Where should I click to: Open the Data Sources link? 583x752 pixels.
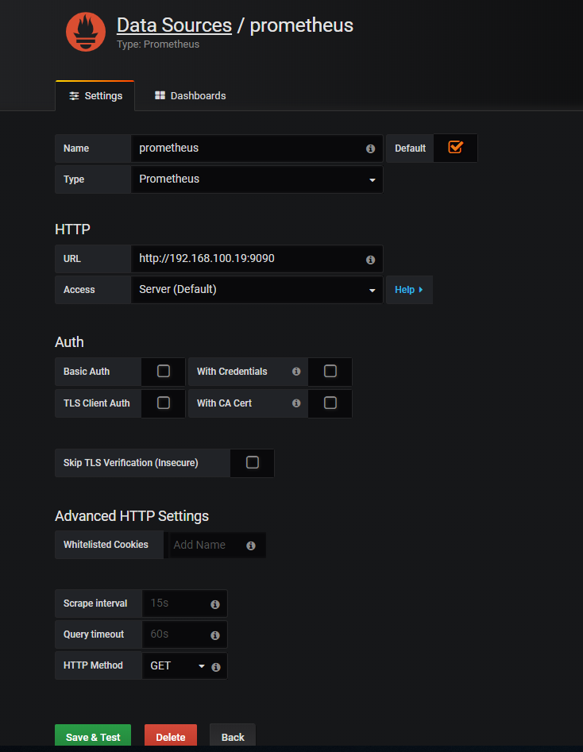[173, 25]
